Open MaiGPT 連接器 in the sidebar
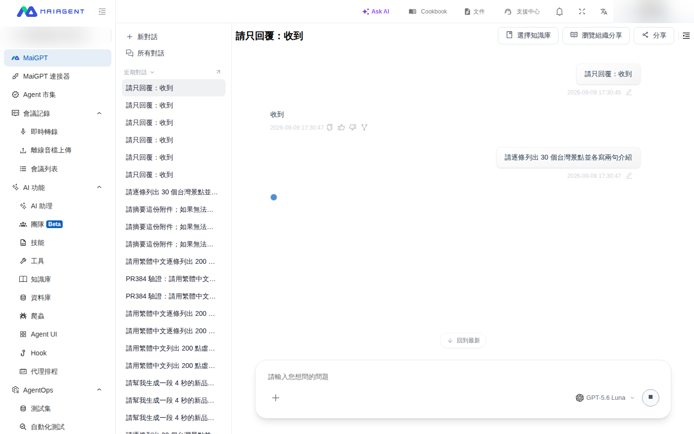This screenshot has width=694, height=434. 57,76
